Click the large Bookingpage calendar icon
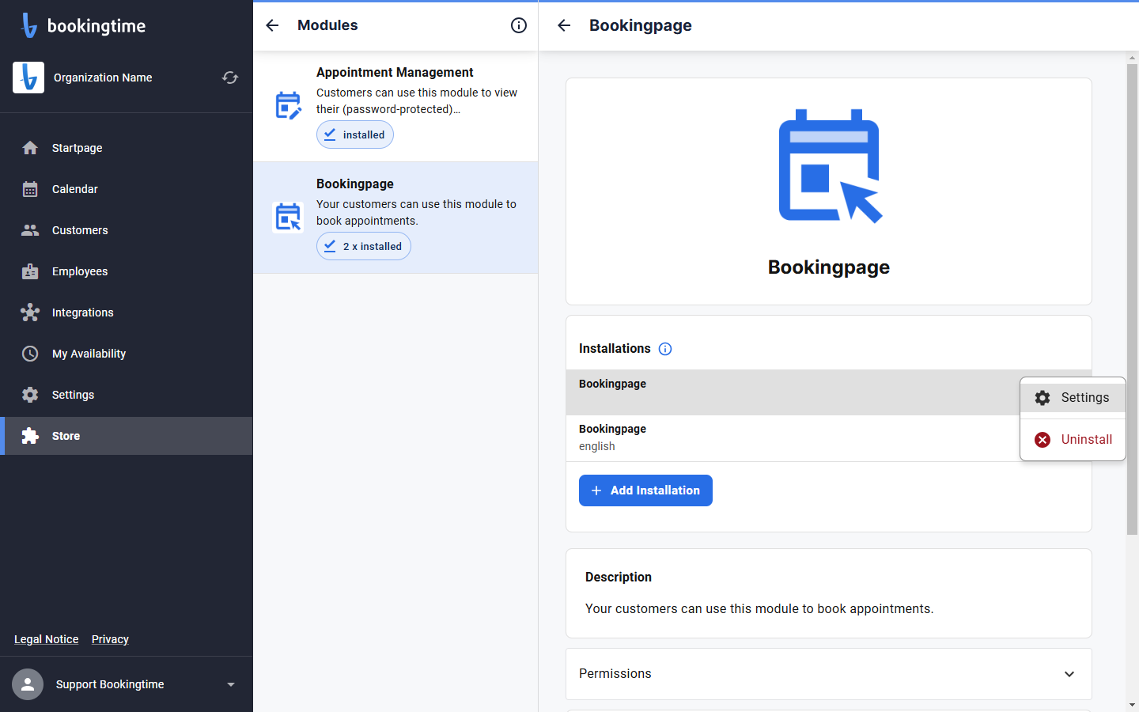Viewport: 1139px width, 712px height. [x=830, y=166]
